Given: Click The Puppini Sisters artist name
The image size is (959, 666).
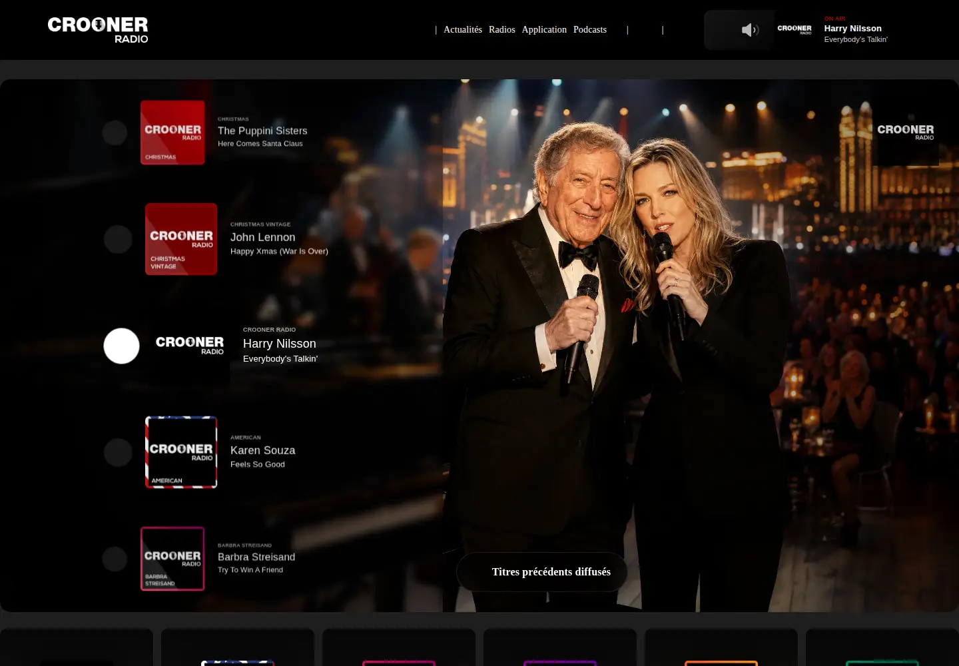Looking at the screenshot, I should point(262,131).
